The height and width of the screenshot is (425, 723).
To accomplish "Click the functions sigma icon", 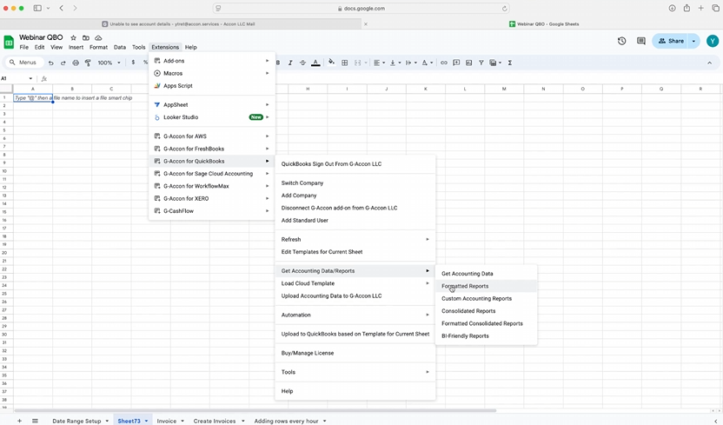I will pyautogui.click(x=510, y=63).
